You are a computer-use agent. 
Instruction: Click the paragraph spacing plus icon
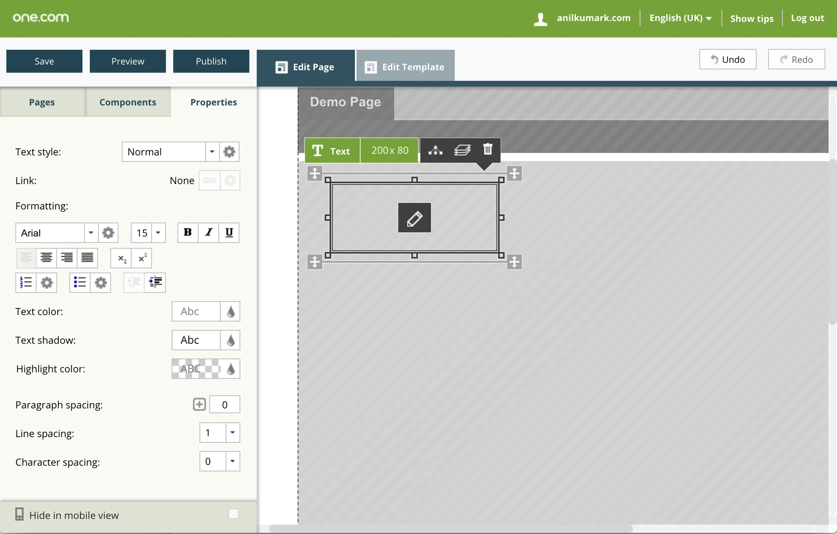[199, 404]
